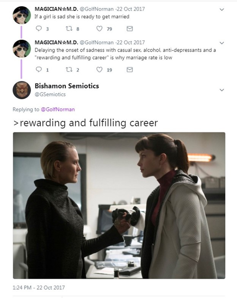This screenshot has height=298, width=237.
Task: Expand options chevron on second tweet
Action: 222,43
